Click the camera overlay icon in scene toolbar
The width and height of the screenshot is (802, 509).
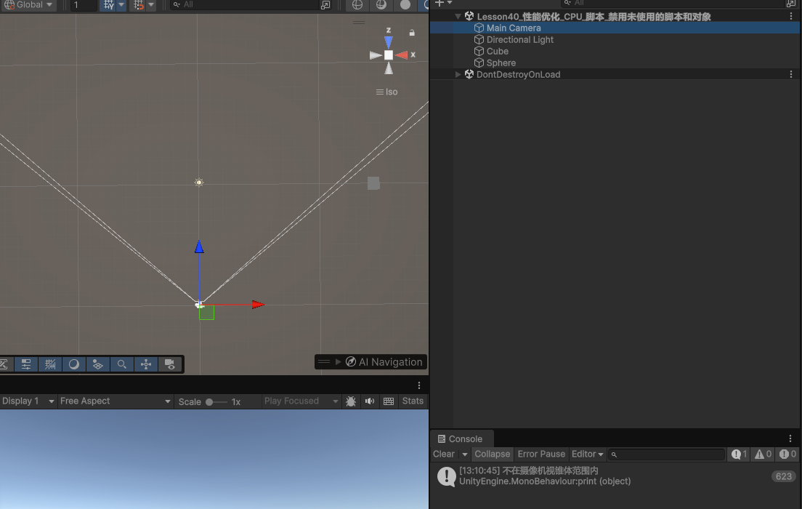[169, 364]
